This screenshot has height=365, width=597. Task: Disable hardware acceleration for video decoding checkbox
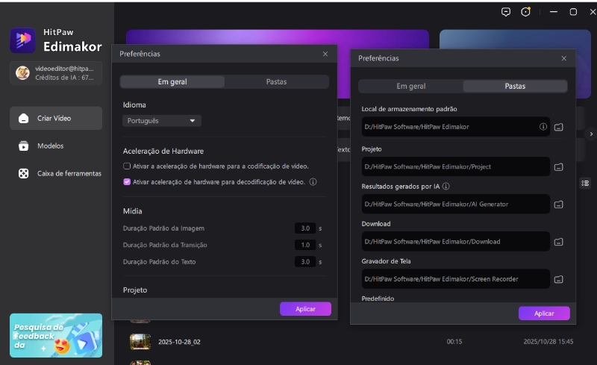(x=127, y=181)
